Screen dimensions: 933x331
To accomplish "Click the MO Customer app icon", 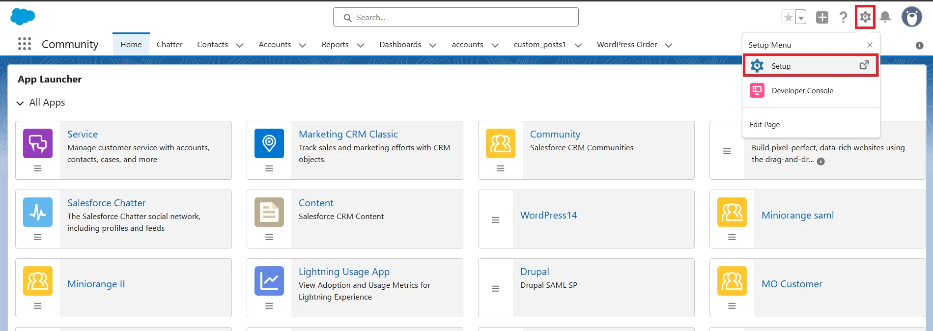I will click(732, 281).
